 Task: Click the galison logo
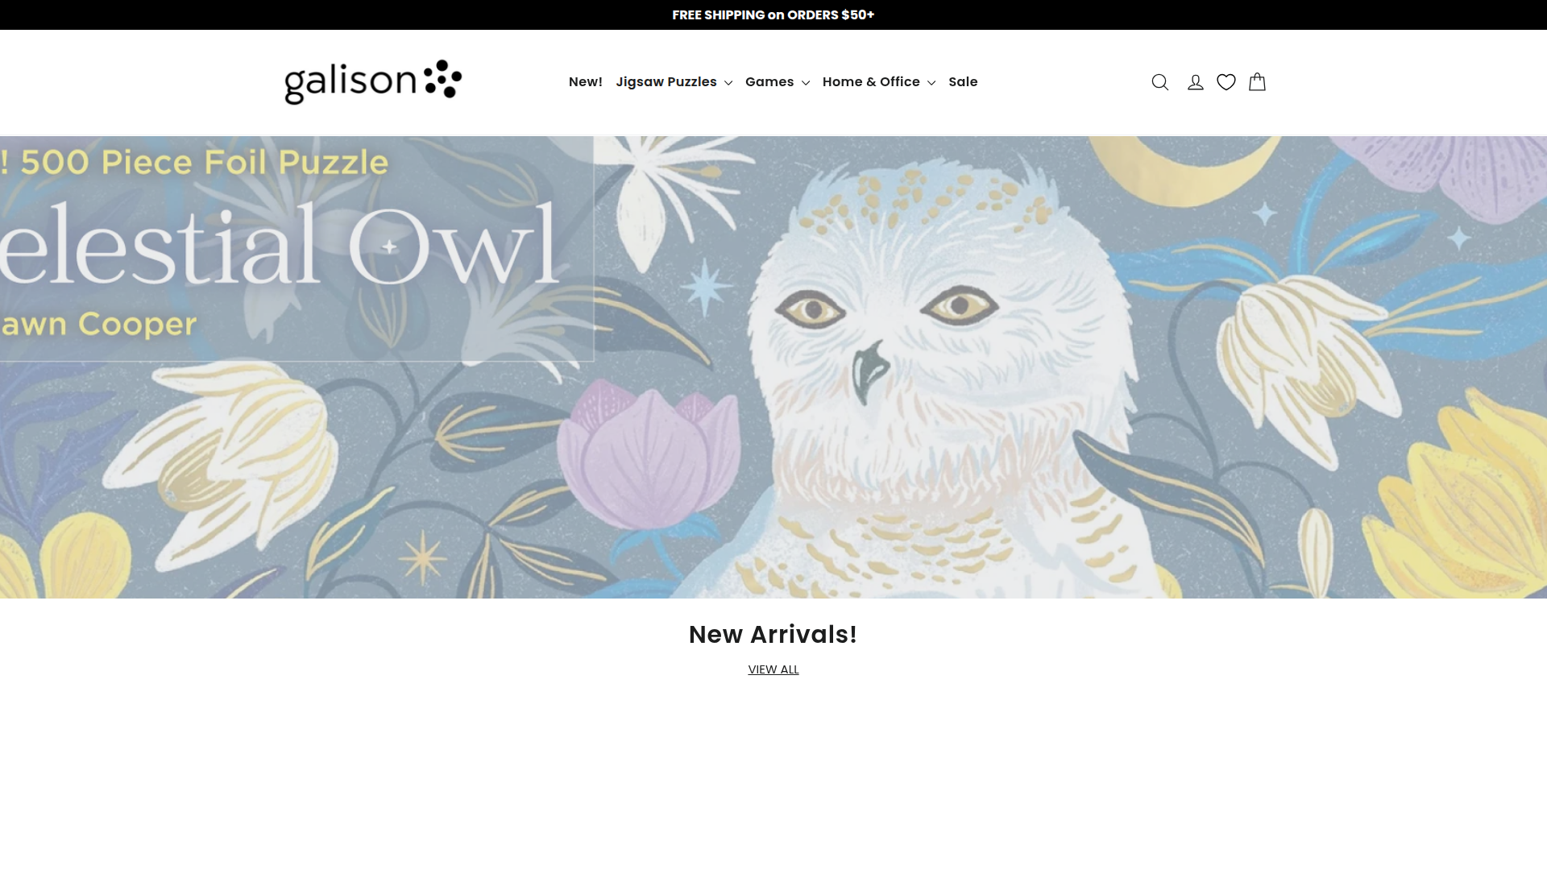[373, 82]
